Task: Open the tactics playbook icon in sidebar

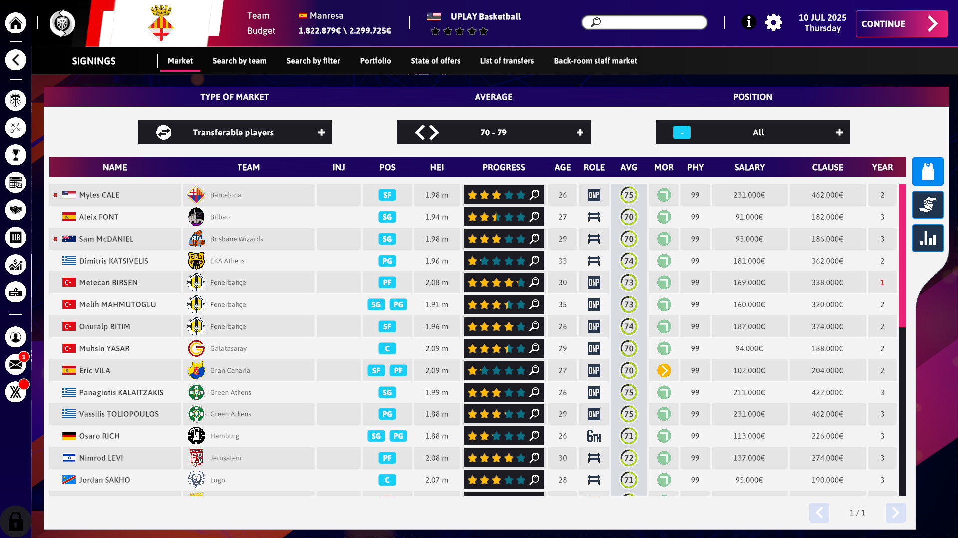Action: coord(16,128)
